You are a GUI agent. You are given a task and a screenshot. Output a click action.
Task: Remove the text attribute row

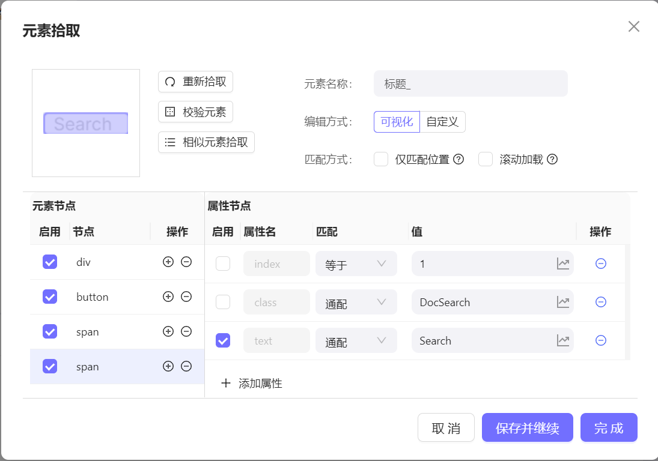600,340
